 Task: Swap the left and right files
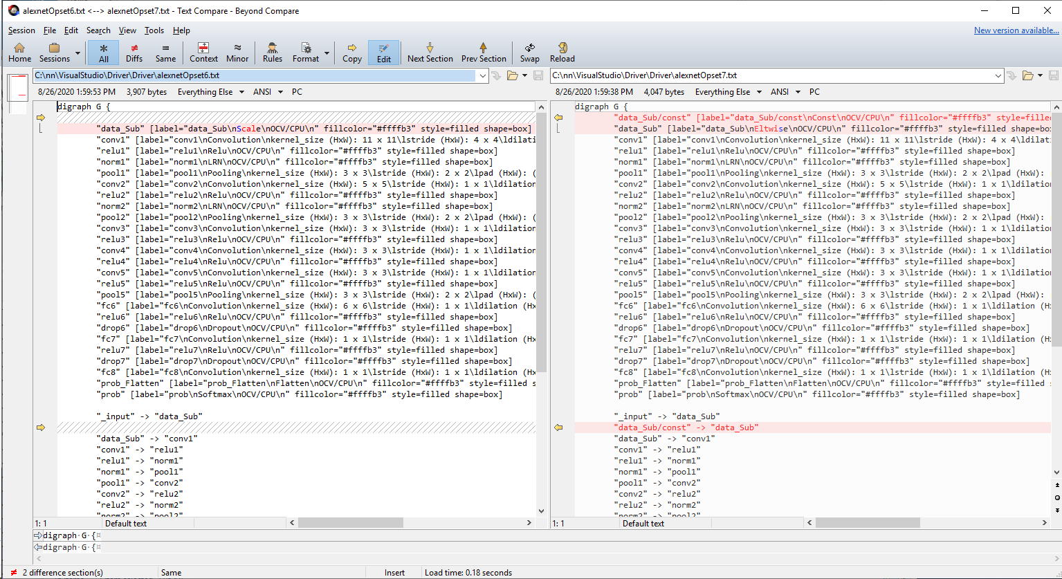529,52
